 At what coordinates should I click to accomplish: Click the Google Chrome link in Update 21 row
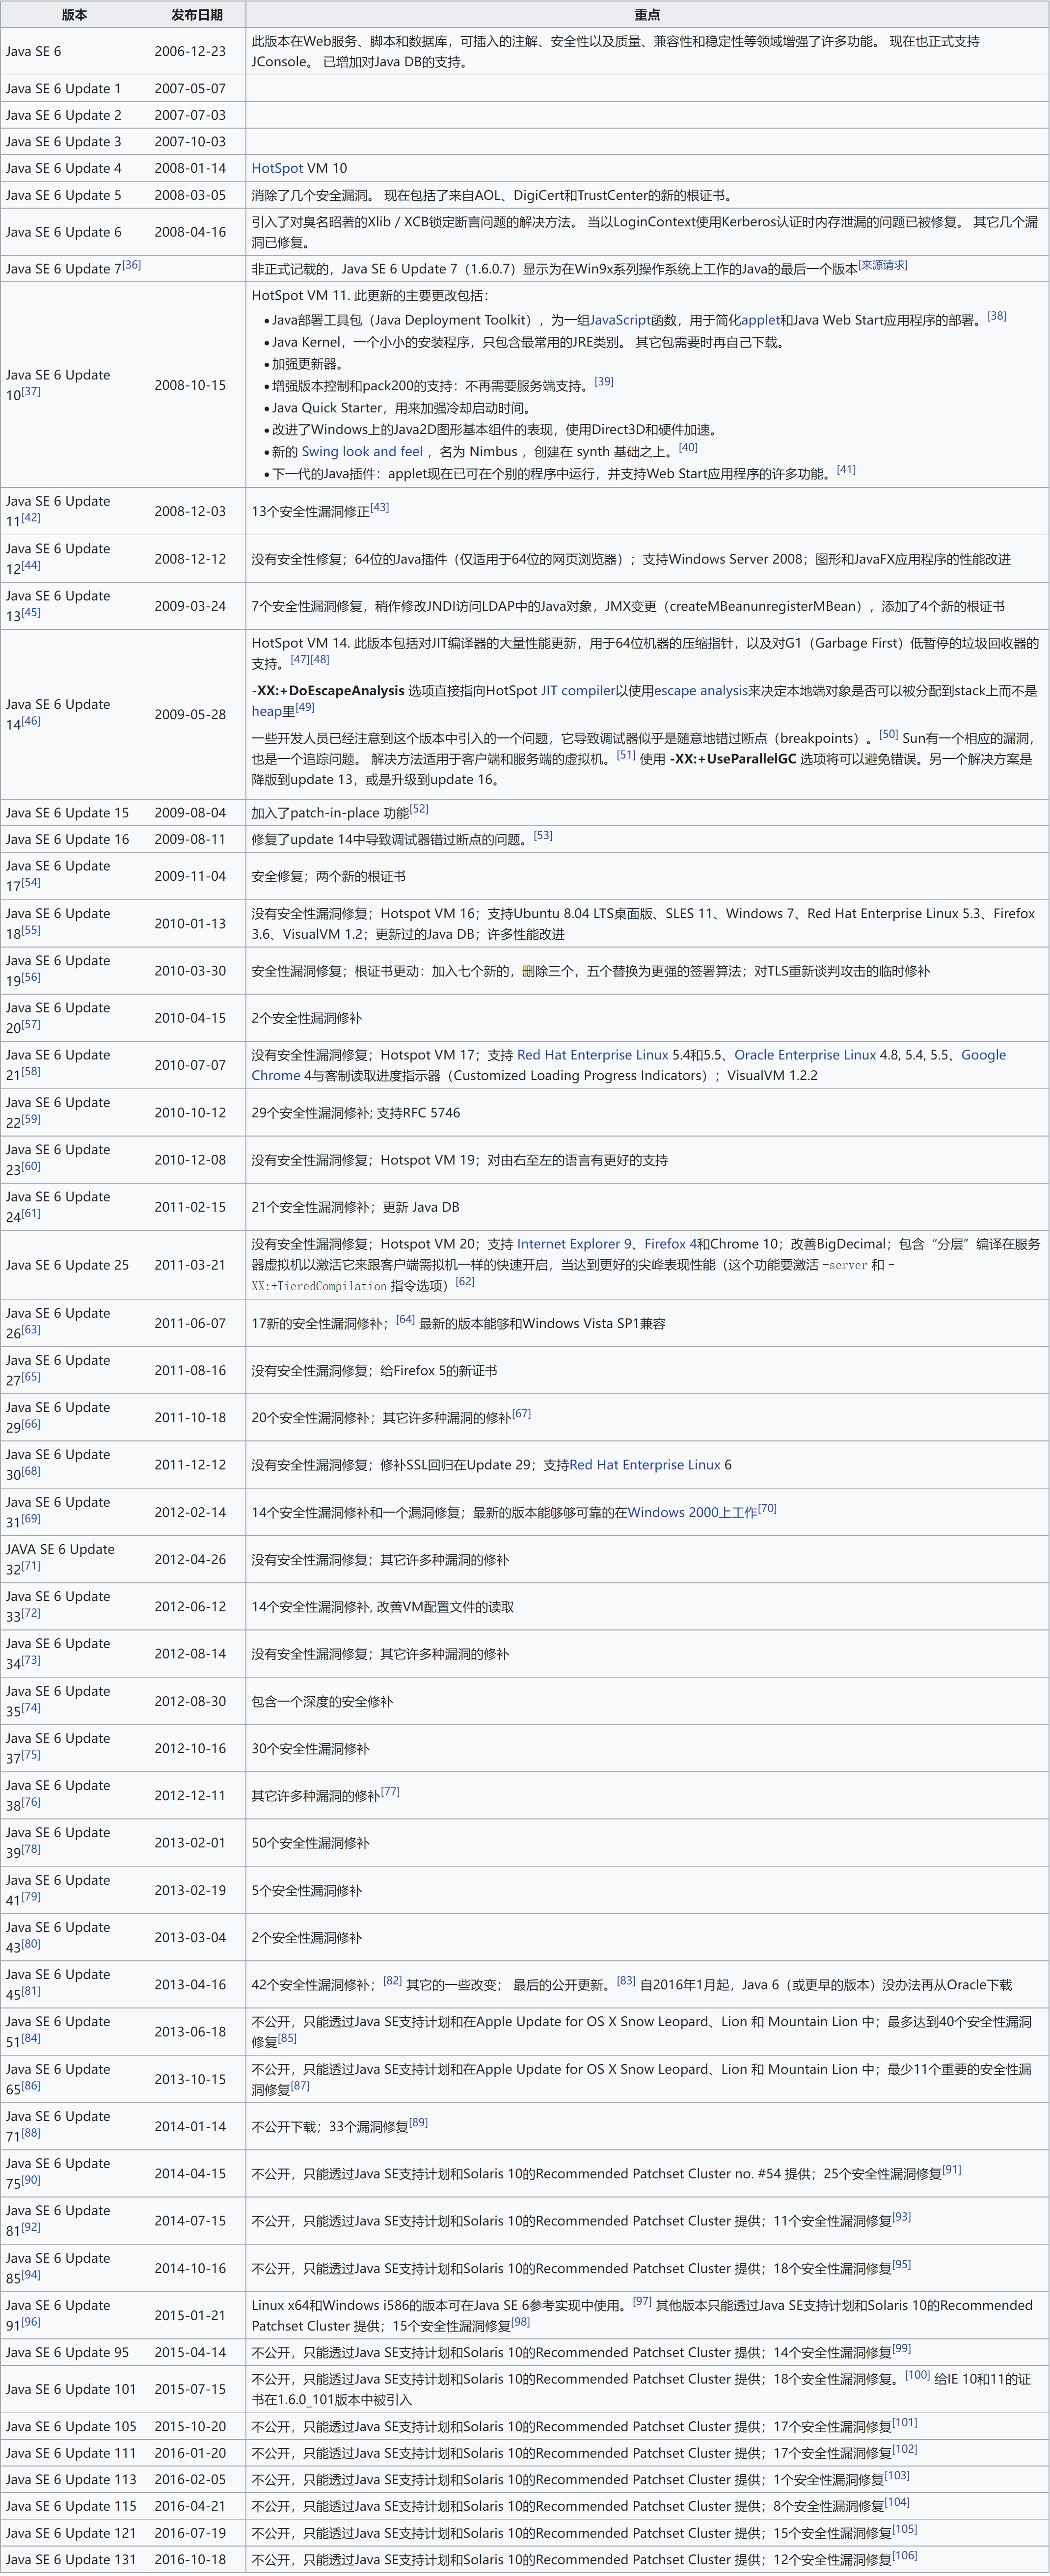(983, 1055)
